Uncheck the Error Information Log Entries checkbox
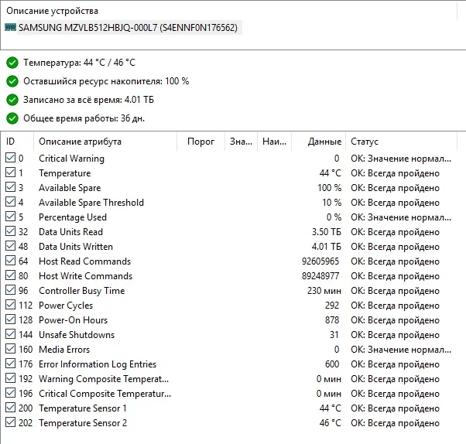 (x=10, y=364)
